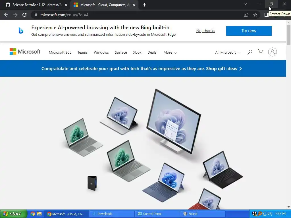The image size is (291, 218).
Task: Open the security shield tray icon
Action: coord(254,214)
